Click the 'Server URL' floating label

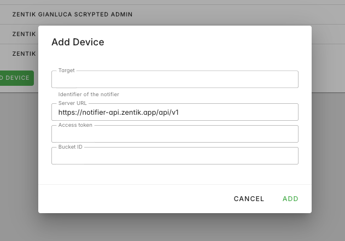coord(73,103)
